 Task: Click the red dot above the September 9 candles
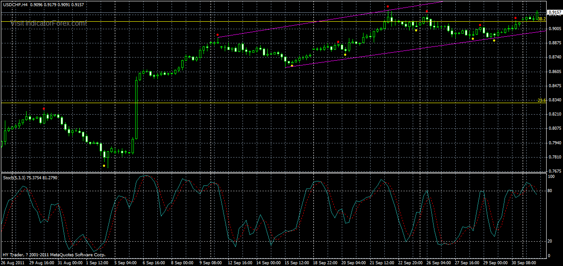(218, 35)
